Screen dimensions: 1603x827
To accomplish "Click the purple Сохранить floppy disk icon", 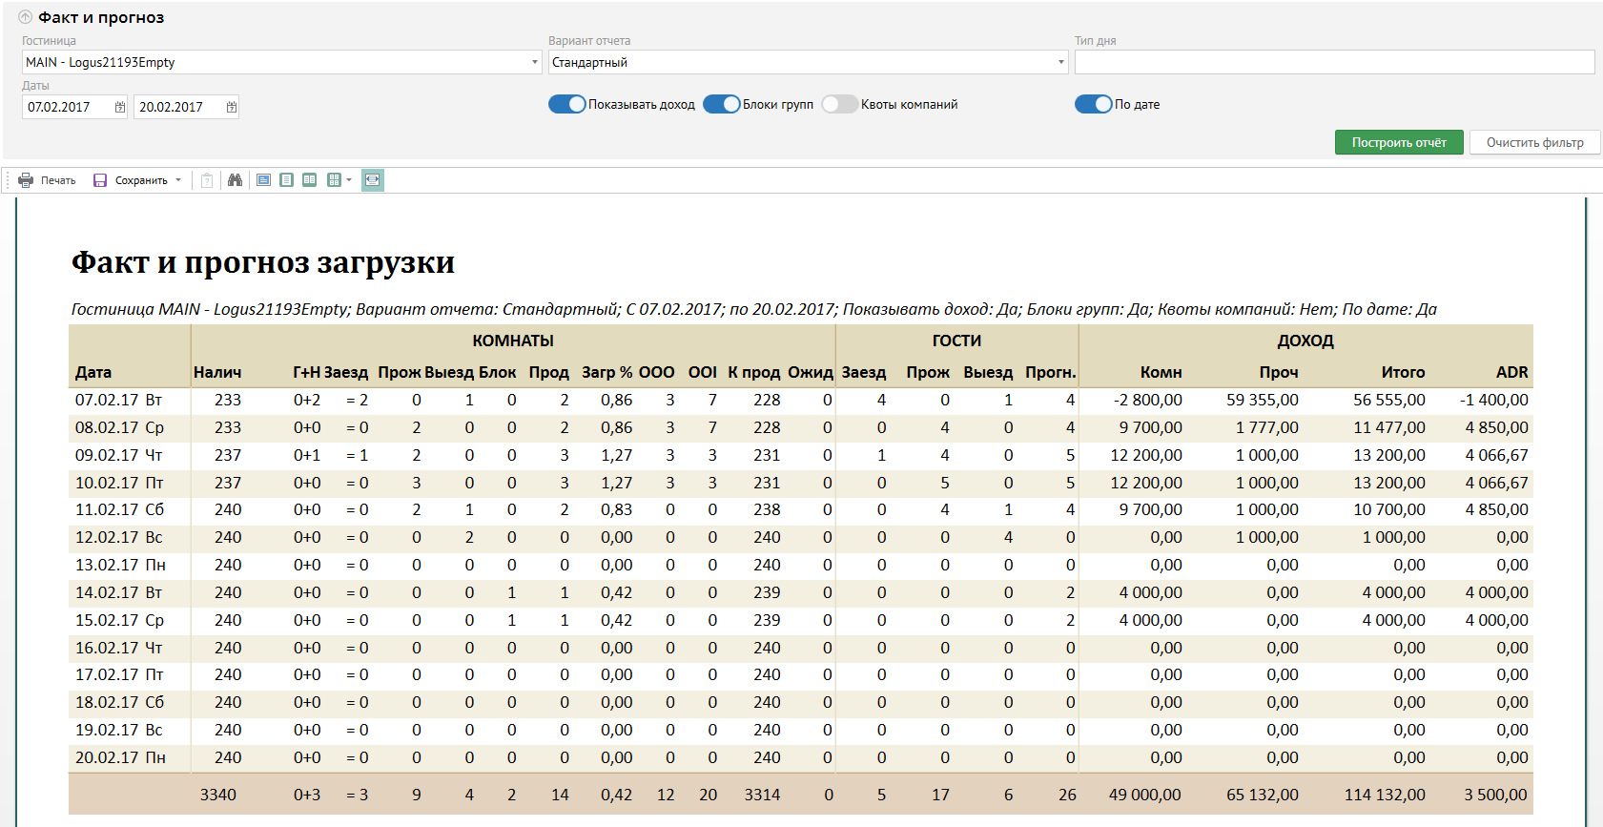I will pyautogui.click(x=100, y=180).
